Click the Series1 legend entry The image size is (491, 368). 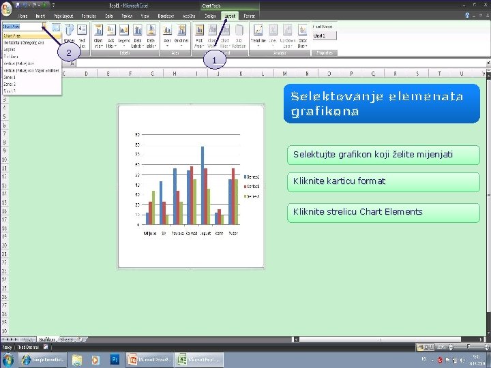tap(252, 177)
